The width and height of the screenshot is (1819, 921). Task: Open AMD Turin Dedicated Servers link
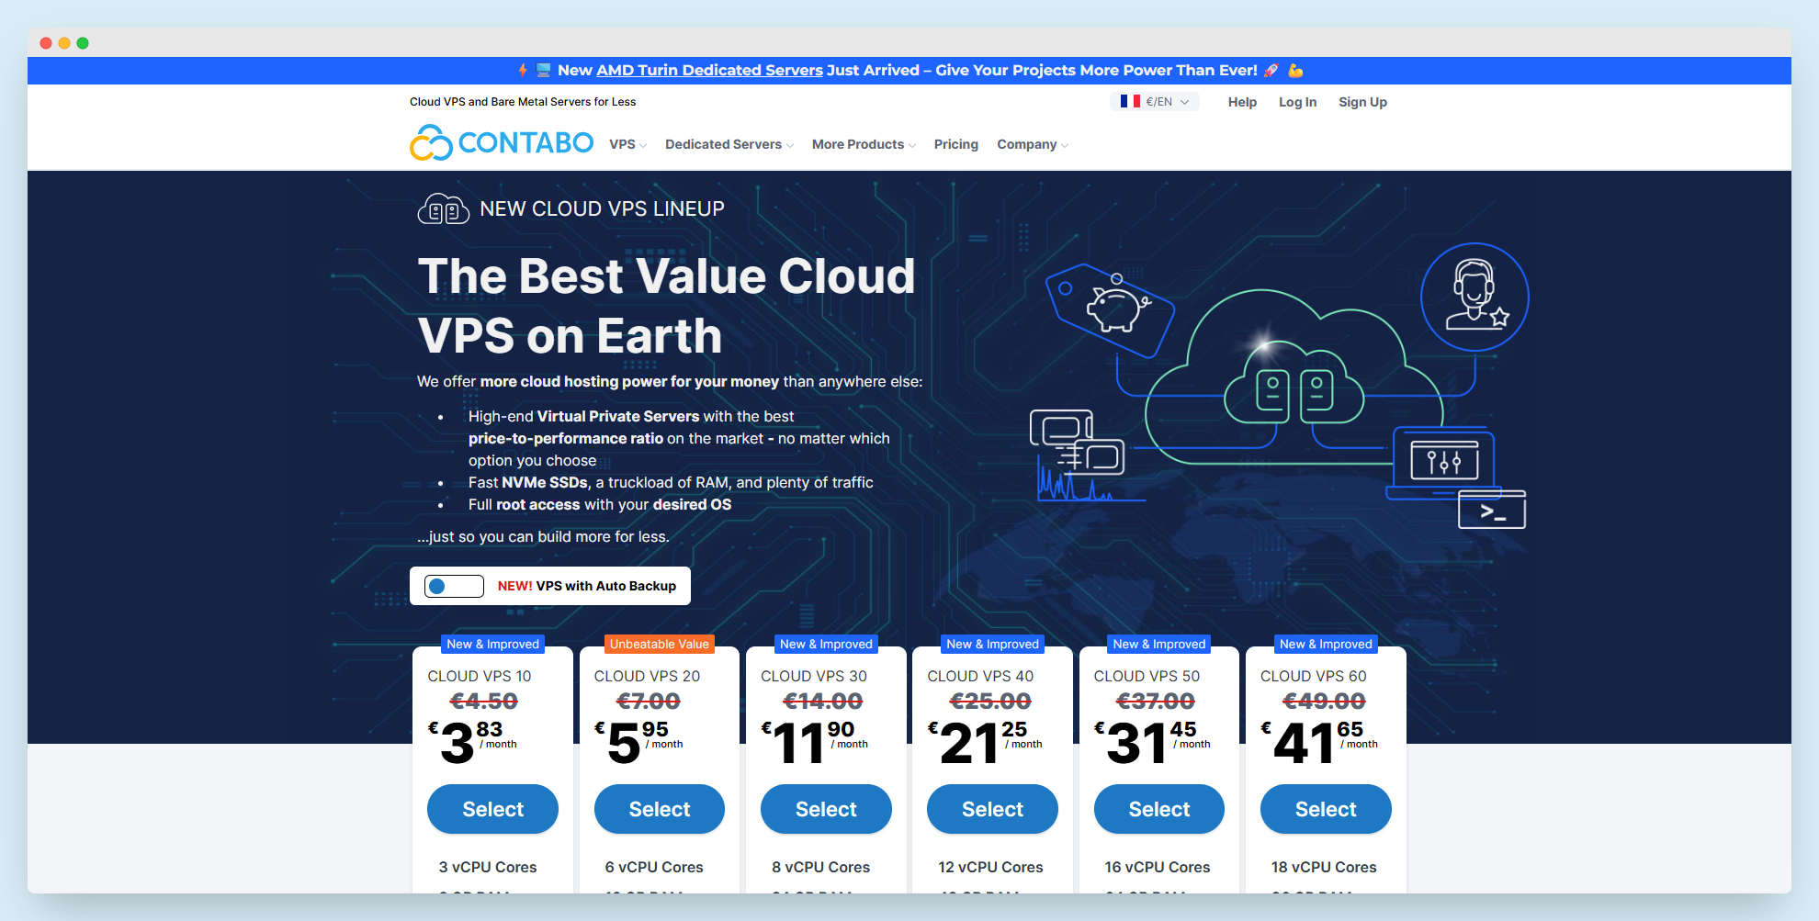pos(709,71)
